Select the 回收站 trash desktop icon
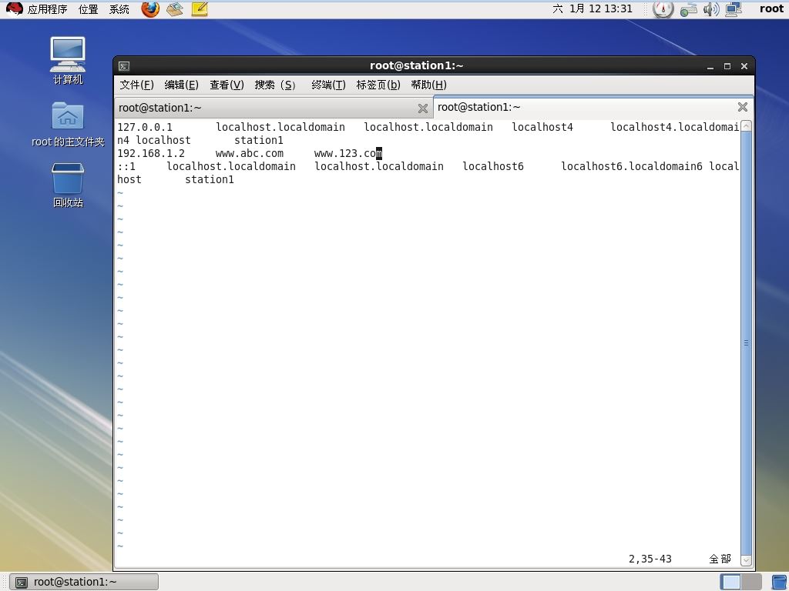 [68, 185]
